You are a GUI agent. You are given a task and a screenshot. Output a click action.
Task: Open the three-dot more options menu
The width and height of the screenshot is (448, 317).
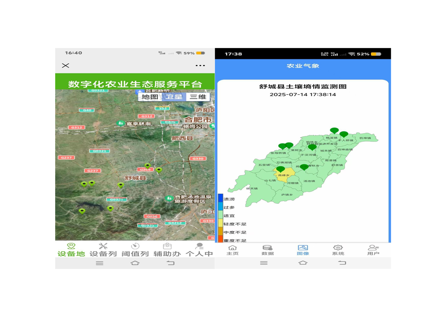200,66
